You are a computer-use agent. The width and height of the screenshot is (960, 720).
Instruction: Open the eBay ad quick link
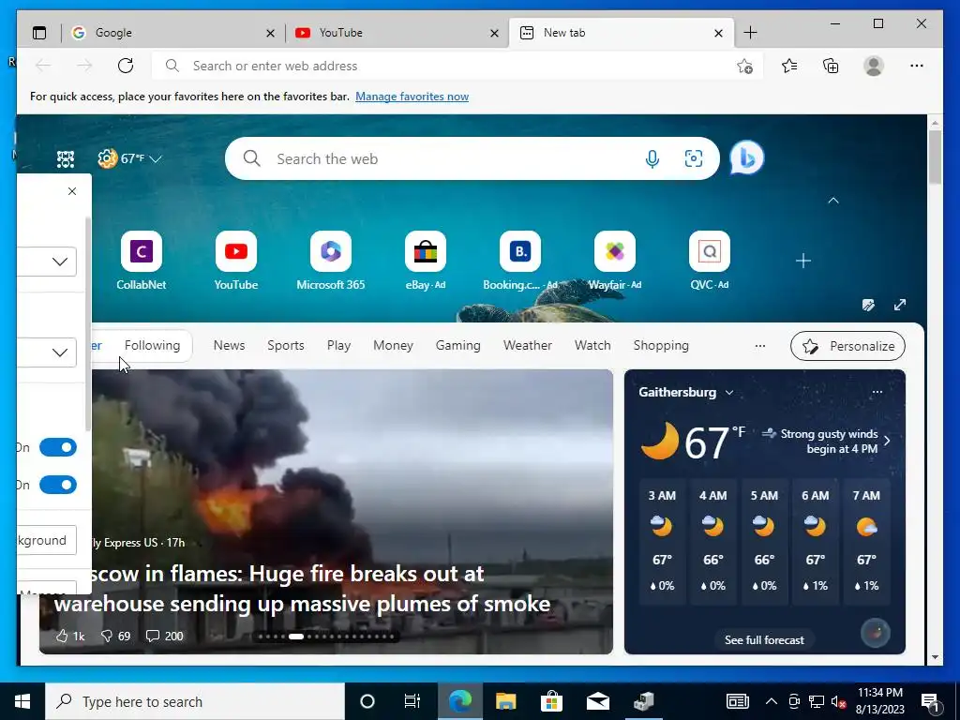[426, 261]
